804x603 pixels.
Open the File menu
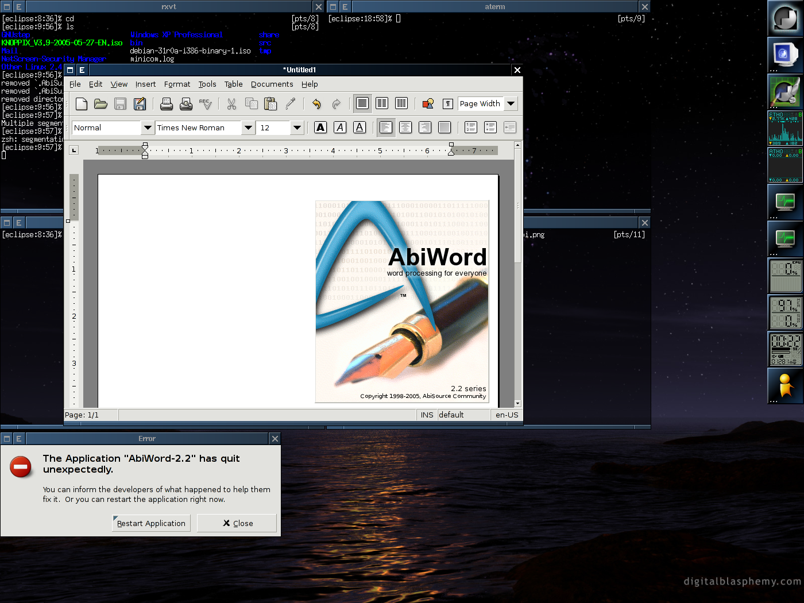point(75,84)
